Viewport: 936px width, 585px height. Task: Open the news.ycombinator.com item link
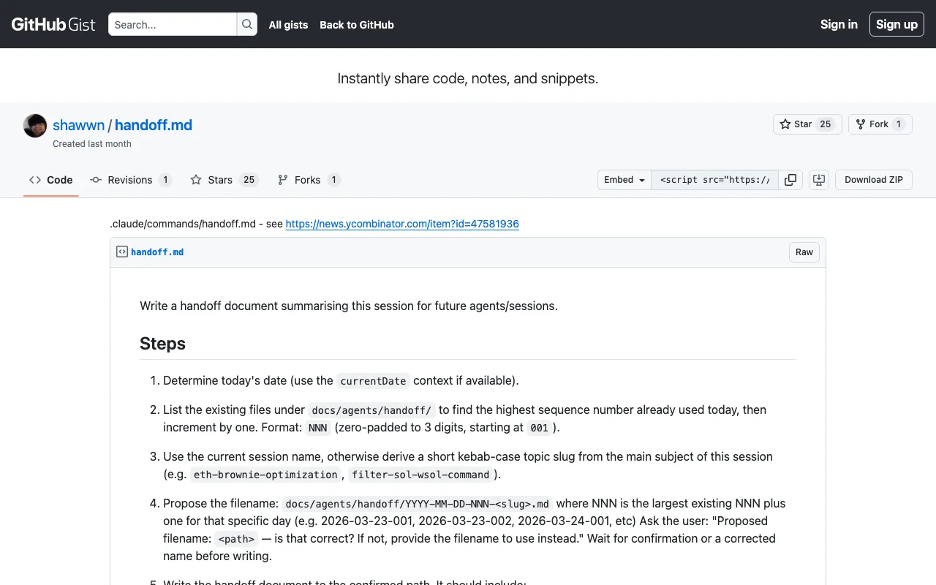click(402, 224)
